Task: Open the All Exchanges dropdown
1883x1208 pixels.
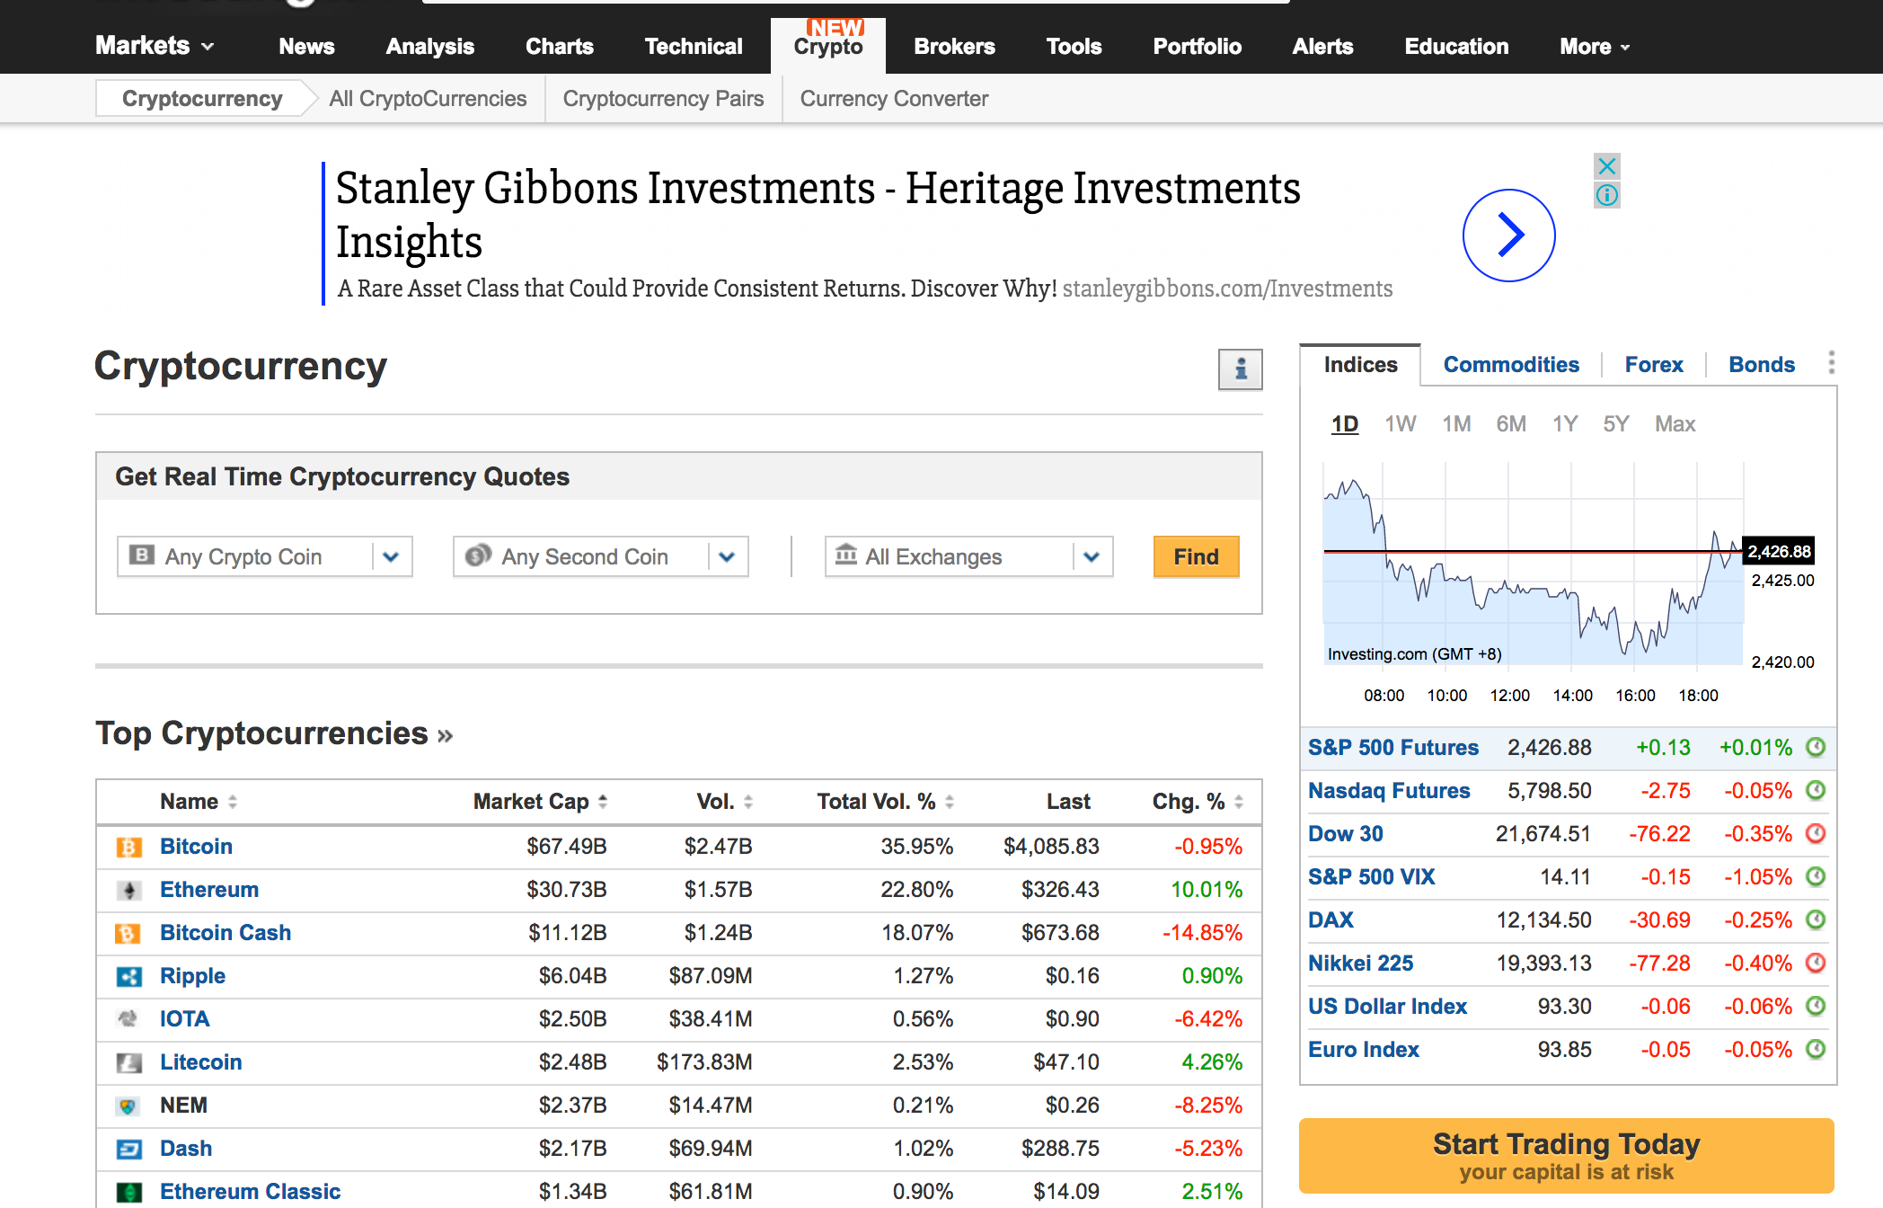Action: (x=968, y=556)
